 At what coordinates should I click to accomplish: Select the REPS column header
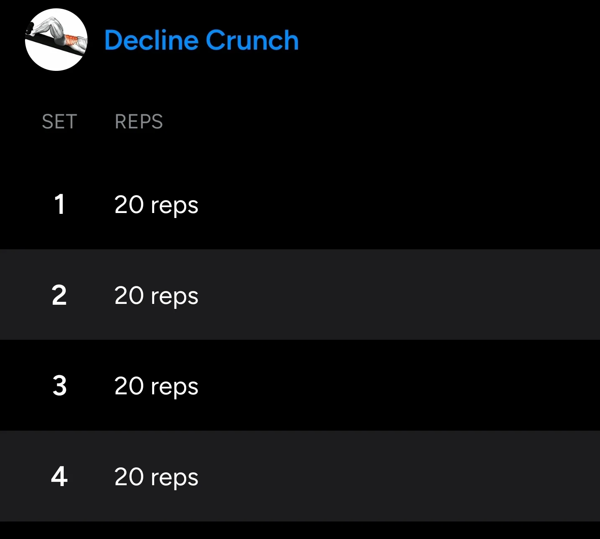click(139, 122)
